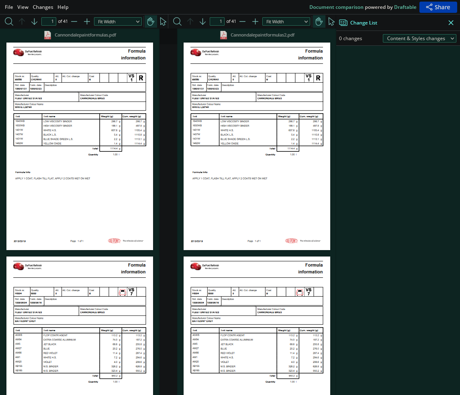The width and height of the screenshot is (460, 395).
Task: Select hand pan tool for left document
Action: click(x=151, y=21)
